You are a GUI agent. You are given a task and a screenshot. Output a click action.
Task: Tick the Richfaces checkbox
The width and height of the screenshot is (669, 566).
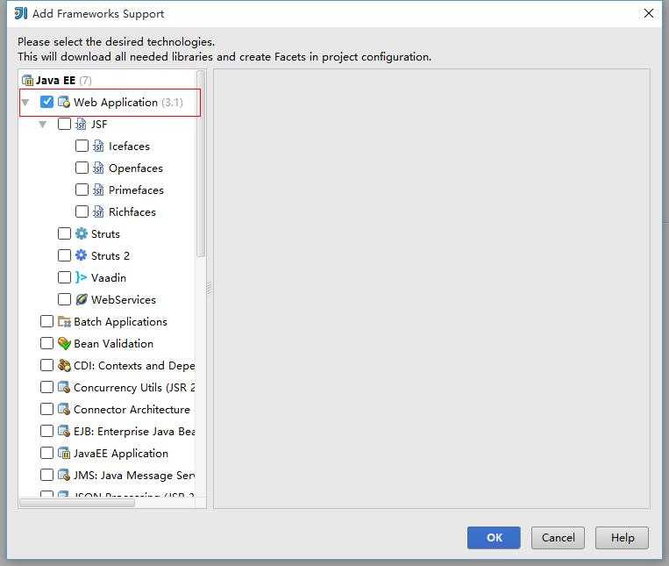82,211
